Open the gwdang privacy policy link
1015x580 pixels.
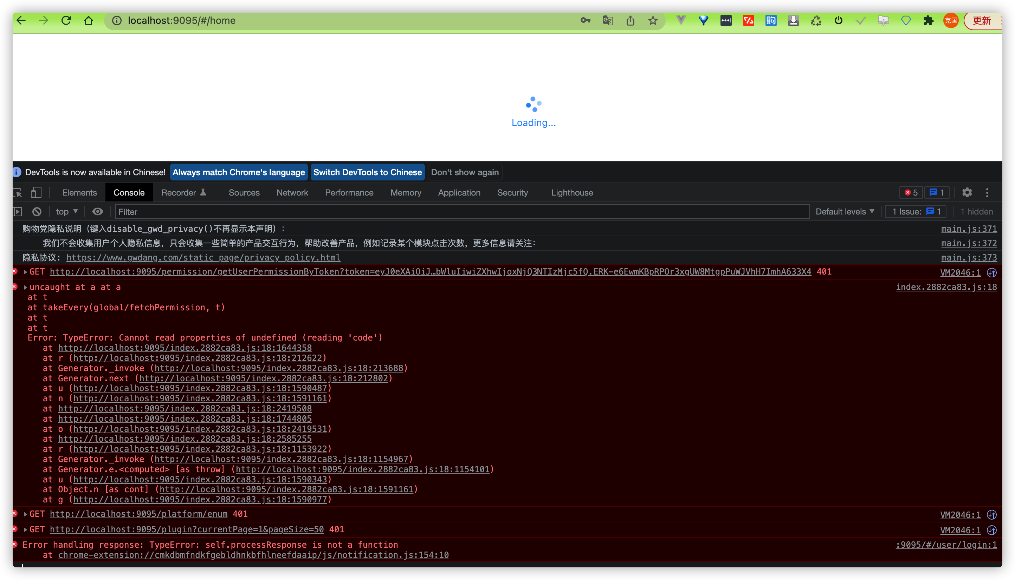(x=203, y=258)
